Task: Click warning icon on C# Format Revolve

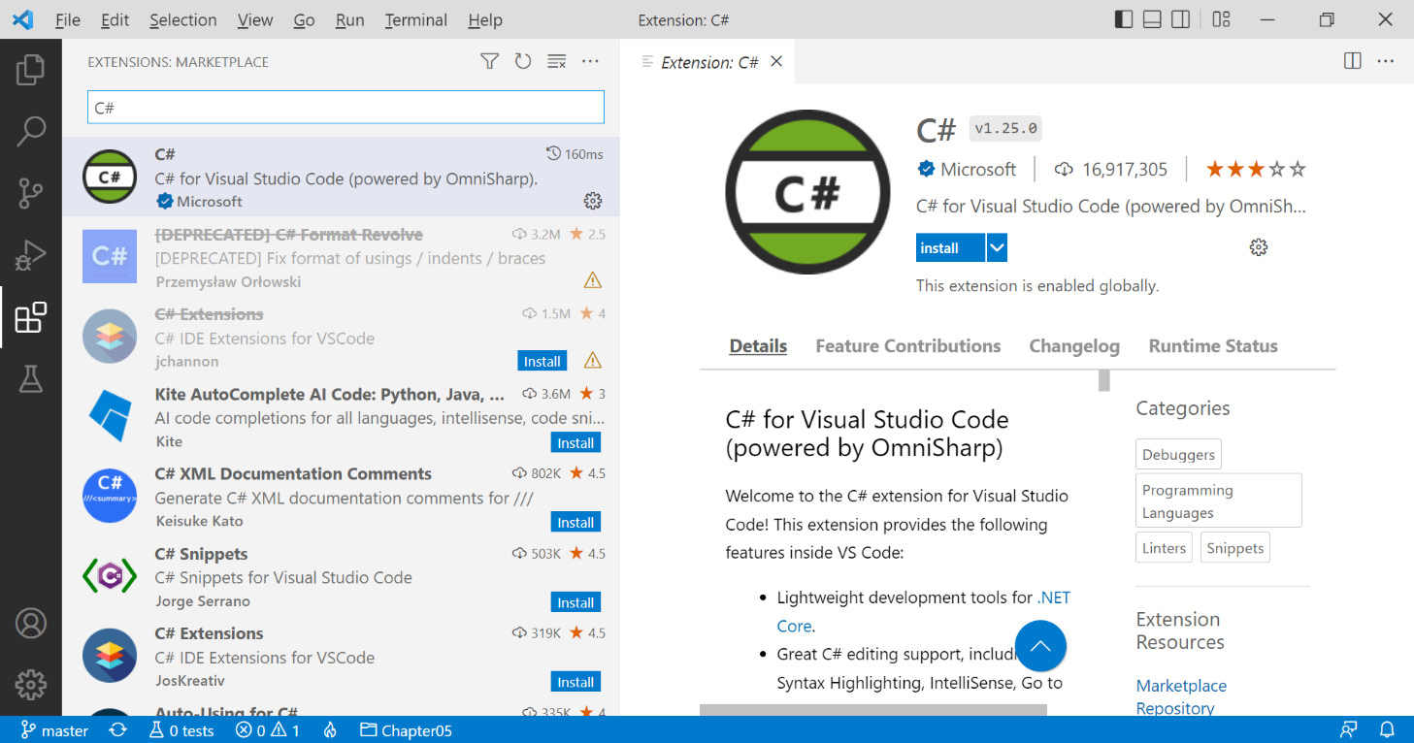Action: [593, 280]
